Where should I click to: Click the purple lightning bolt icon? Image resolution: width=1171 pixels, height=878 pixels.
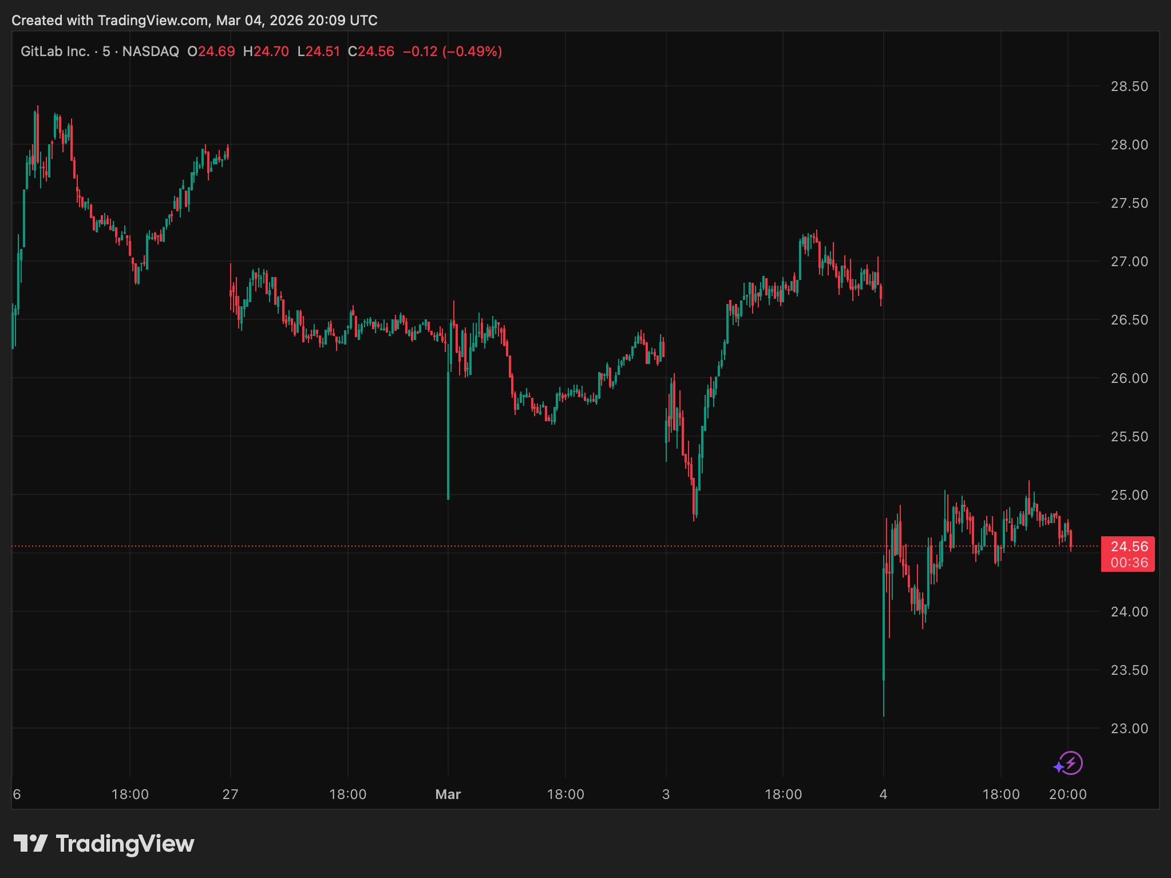(1068, 763)
